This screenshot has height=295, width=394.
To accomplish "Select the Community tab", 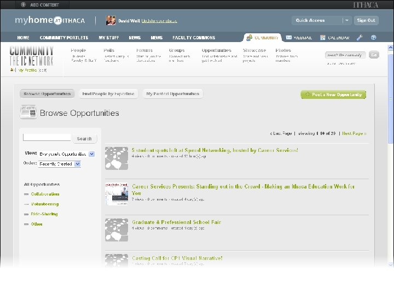I will coord(262,38).
